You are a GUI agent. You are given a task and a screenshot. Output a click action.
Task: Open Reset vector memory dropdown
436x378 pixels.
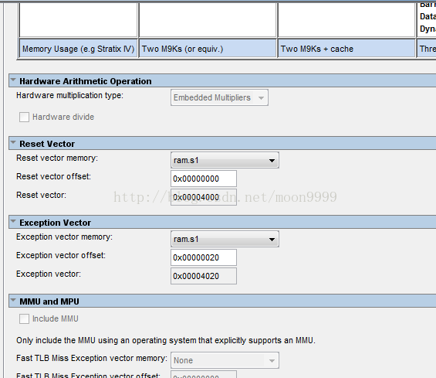click(225, 160)
